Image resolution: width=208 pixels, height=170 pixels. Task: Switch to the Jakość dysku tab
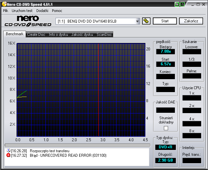[82, 35]
